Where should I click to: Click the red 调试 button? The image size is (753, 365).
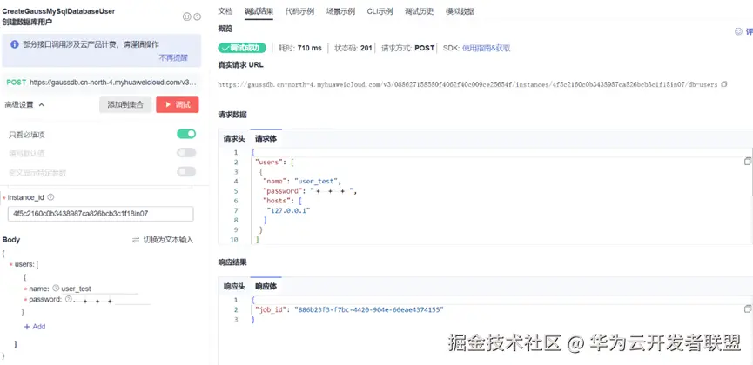coord(178,104)
